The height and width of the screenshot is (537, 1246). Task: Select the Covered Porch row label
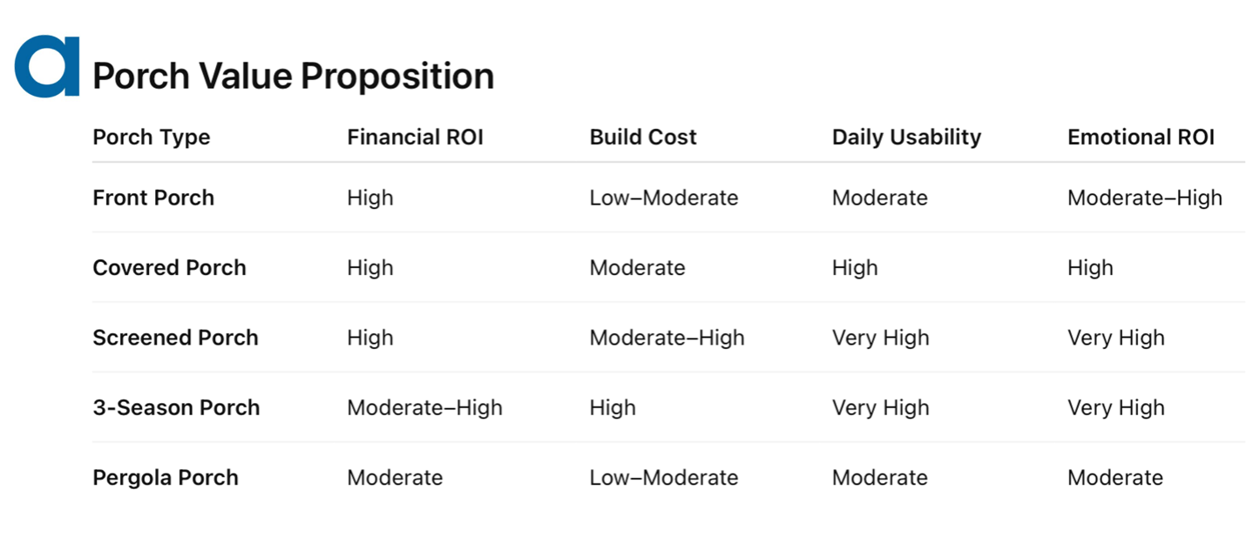[169, 267]
